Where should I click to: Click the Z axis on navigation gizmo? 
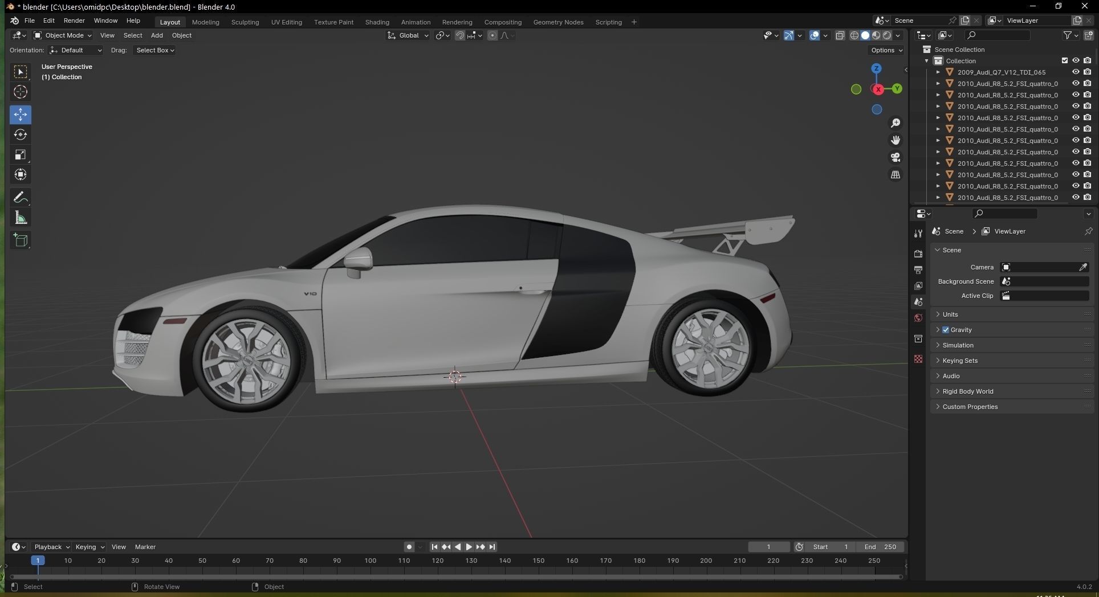(x=877, y=68)
